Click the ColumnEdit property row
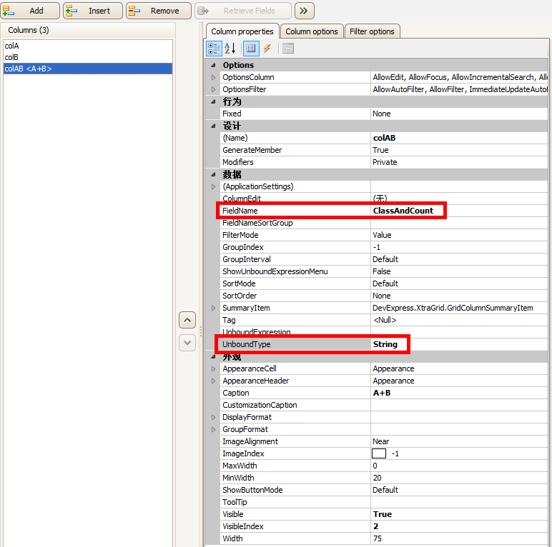Viewport: 552px width, 547px height. pos(384,199)
